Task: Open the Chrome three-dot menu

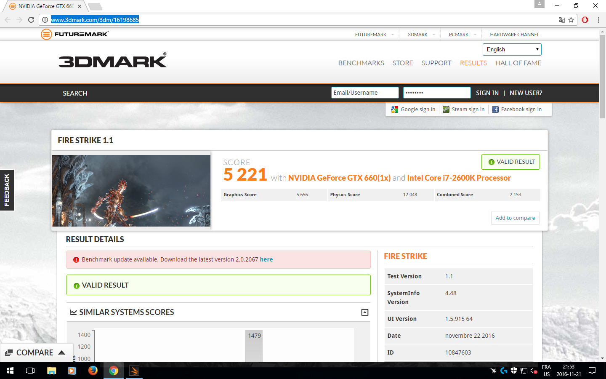Action: pos(598,20)
